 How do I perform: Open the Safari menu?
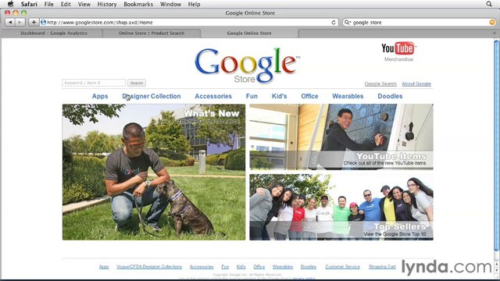point(29,4)
